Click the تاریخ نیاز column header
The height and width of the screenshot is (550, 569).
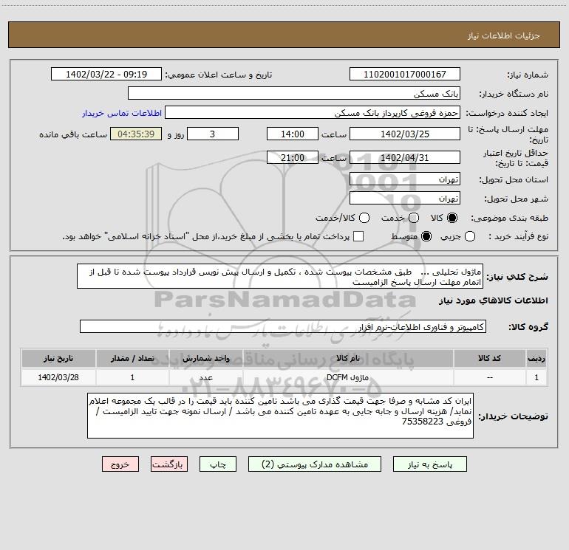coord(58,358)
